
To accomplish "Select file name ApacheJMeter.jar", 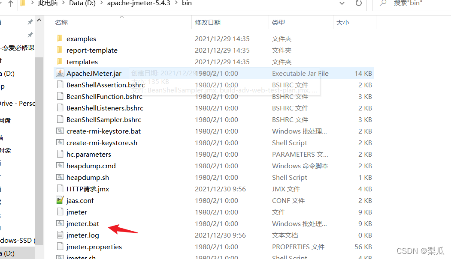I will [94, 74].
